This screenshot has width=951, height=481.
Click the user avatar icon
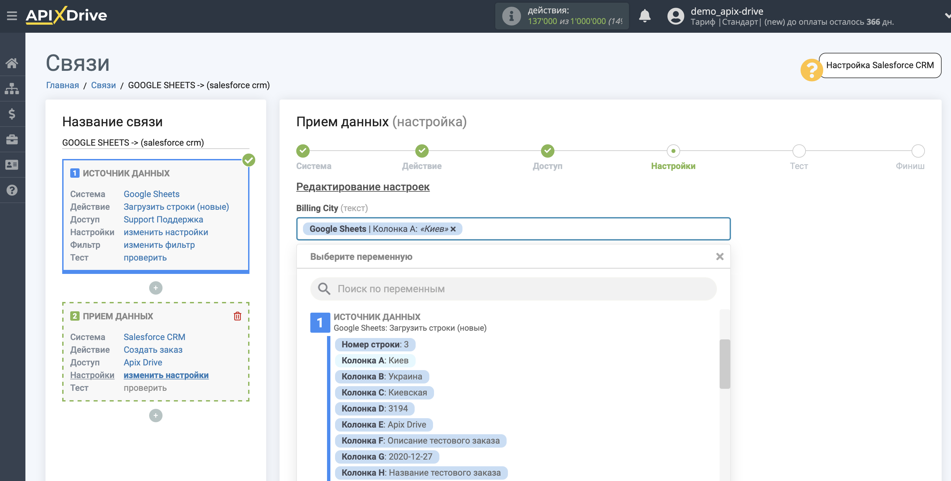click(675, 16)
